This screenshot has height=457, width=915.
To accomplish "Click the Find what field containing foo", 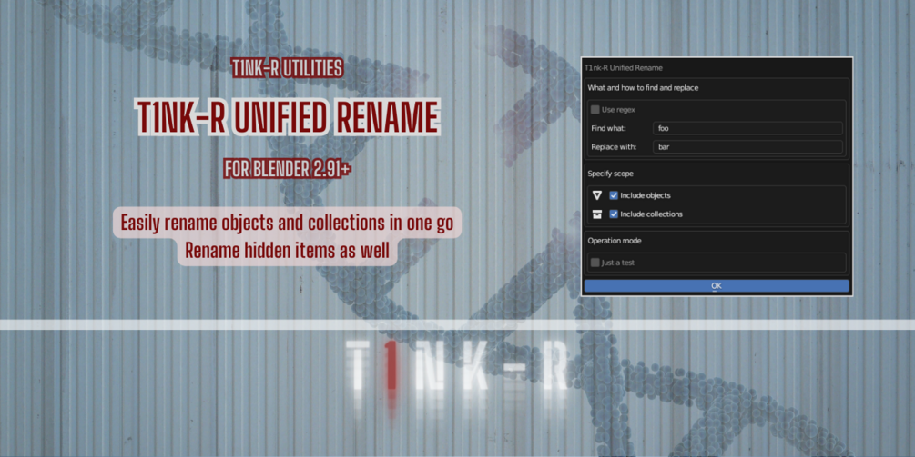I will 747,128.
